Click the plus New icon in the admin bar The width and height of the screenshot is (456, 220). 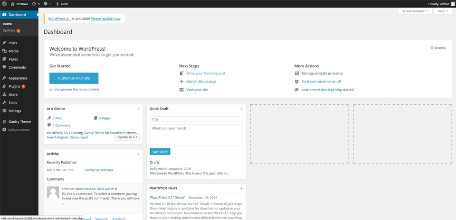pos(57,4)
